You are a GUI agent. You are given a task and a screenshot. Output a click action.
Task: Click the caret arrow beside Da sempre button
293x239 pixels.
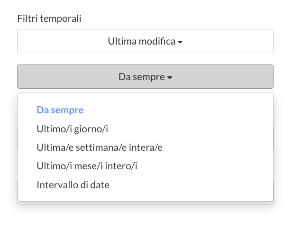170,77
